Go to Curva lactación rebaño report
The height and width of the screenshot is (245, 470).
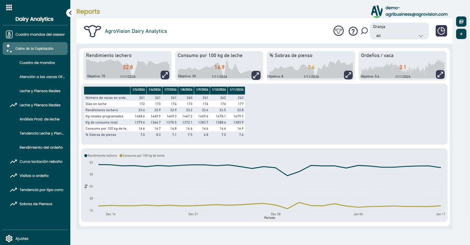tap(41, 162)
